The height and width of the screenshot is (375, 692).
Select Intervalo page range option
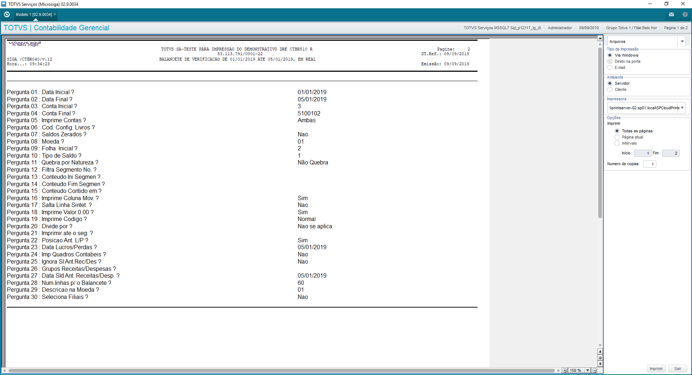pos(617,143)
